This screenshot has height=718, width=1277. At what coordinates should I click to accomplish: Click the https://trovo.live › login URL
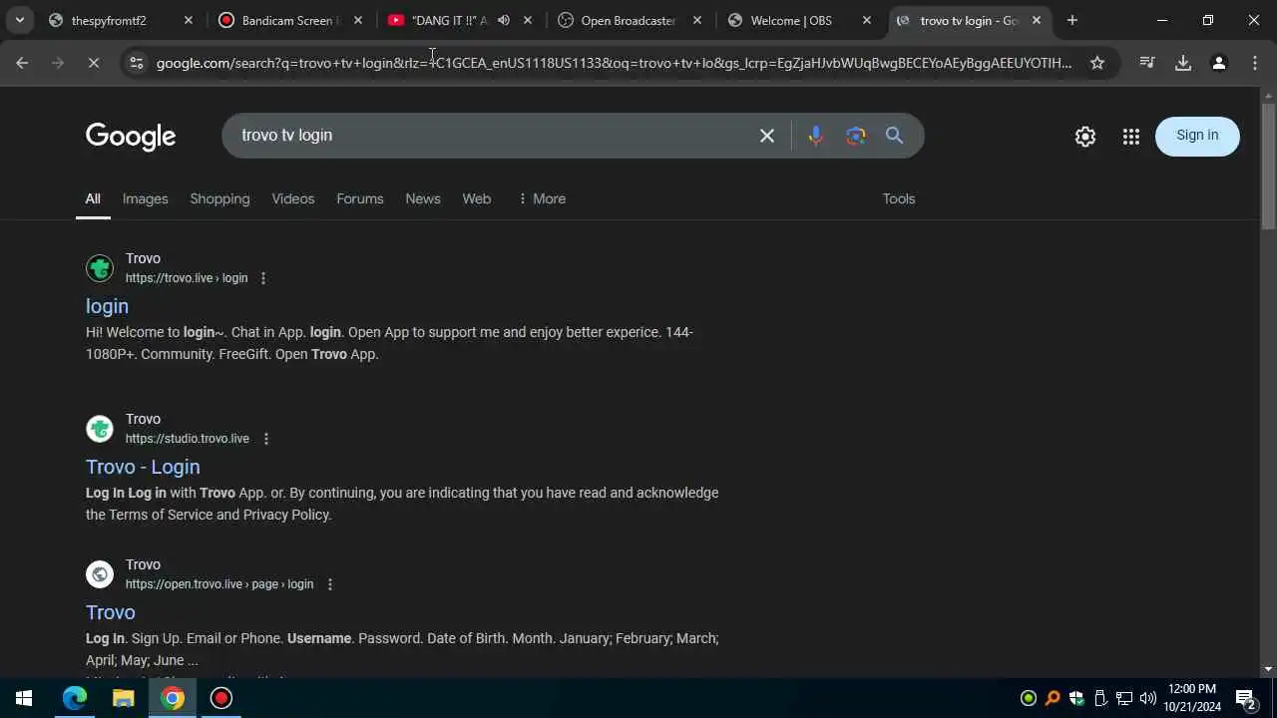[x=187, y=278]
